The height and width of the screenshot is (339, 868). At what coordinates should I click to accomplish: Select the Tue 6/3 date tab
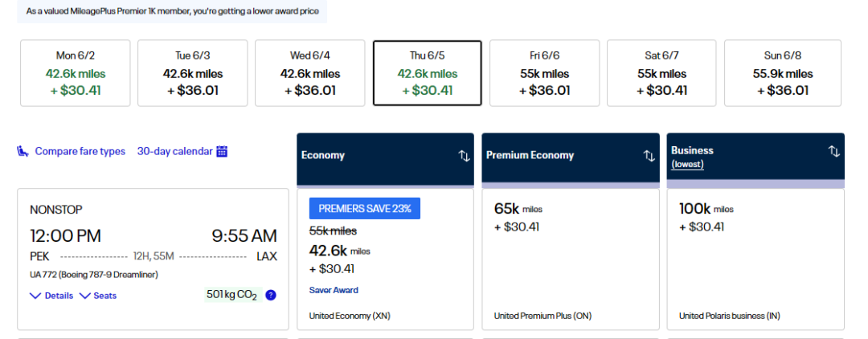point(192,73)
